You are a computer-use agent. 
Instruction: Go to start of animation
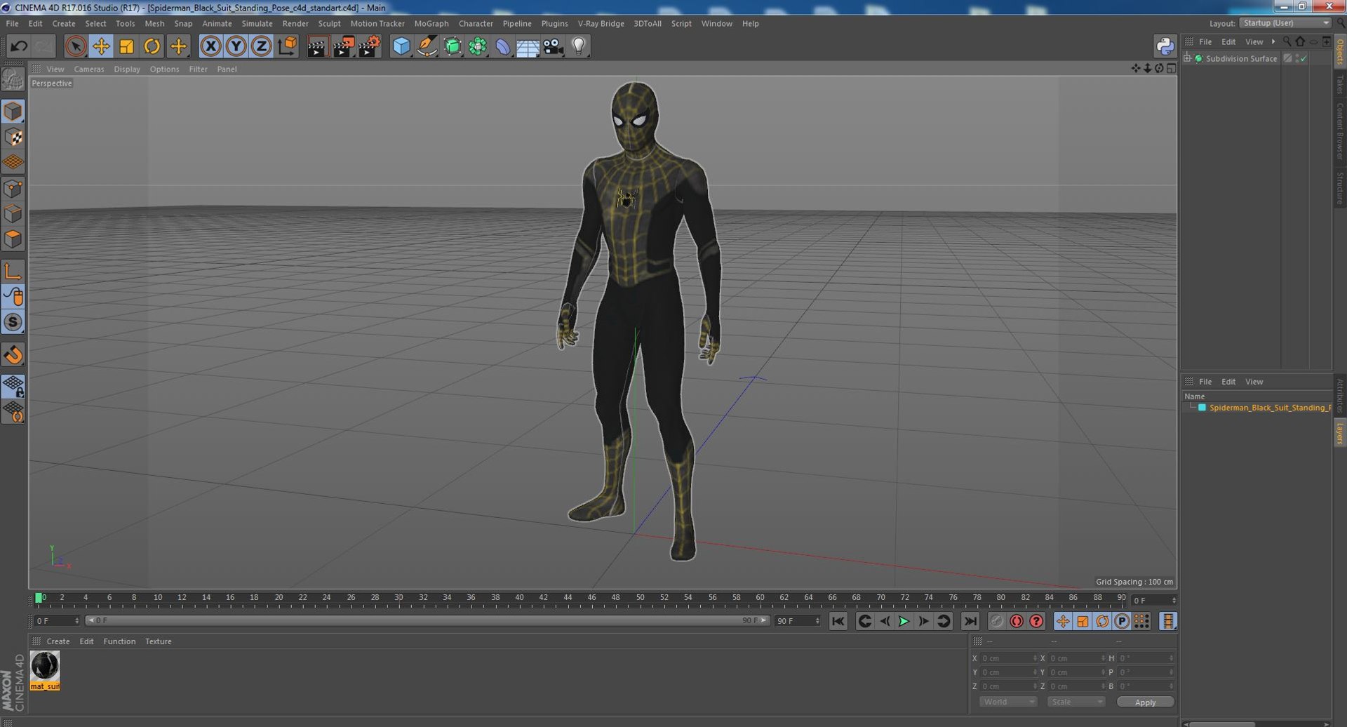838,621
